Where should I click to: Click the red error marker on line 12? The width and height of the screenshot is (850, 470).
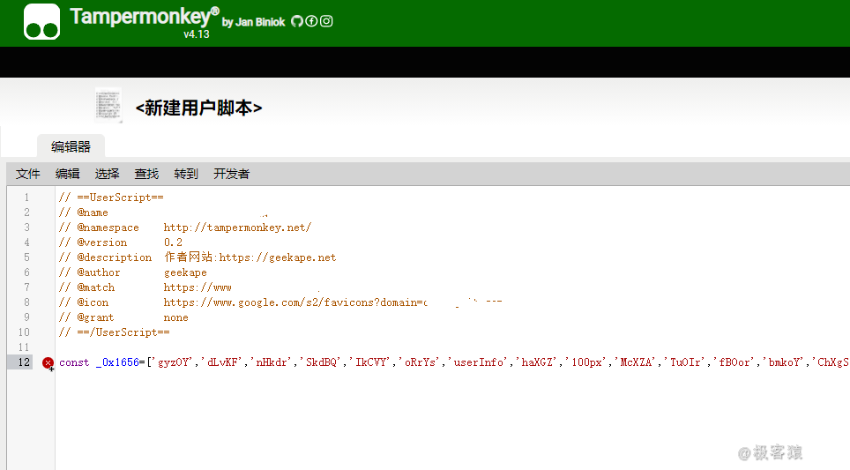[x=48, y=362]
